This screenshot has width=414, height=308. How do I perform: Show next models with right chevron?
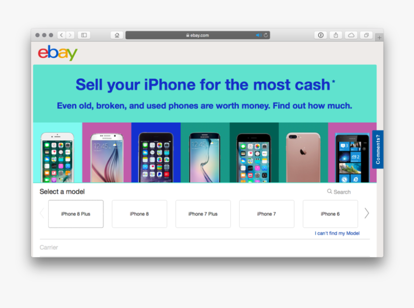pos(366,213)
